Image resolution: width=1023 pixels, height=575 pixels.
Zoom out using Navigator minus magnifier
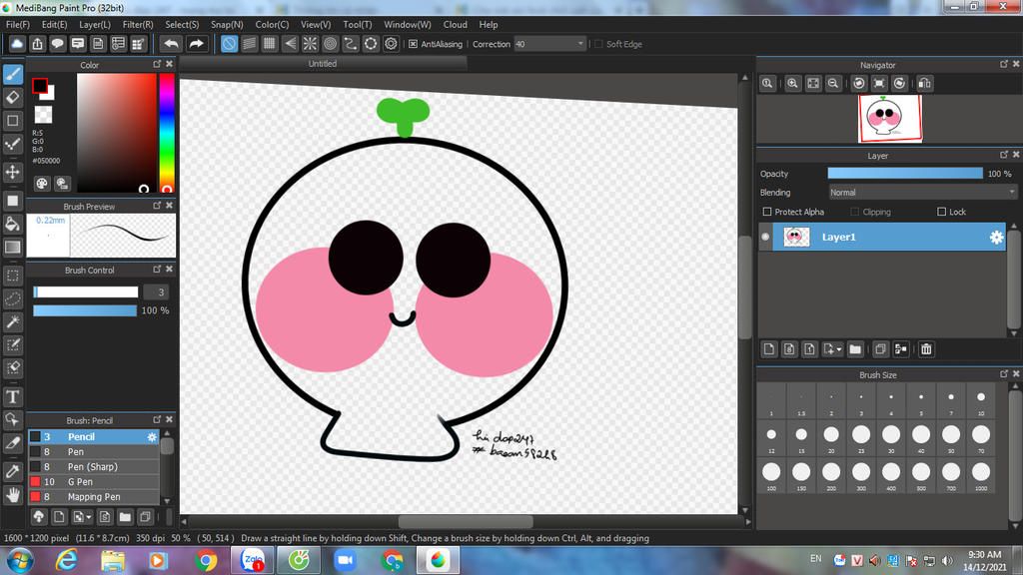click(833, 84)
